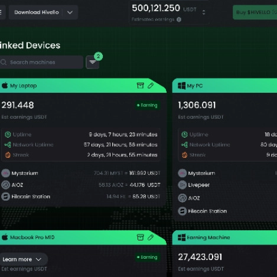Click the Apple icon on Macbook Pro card

pos(5,237)
